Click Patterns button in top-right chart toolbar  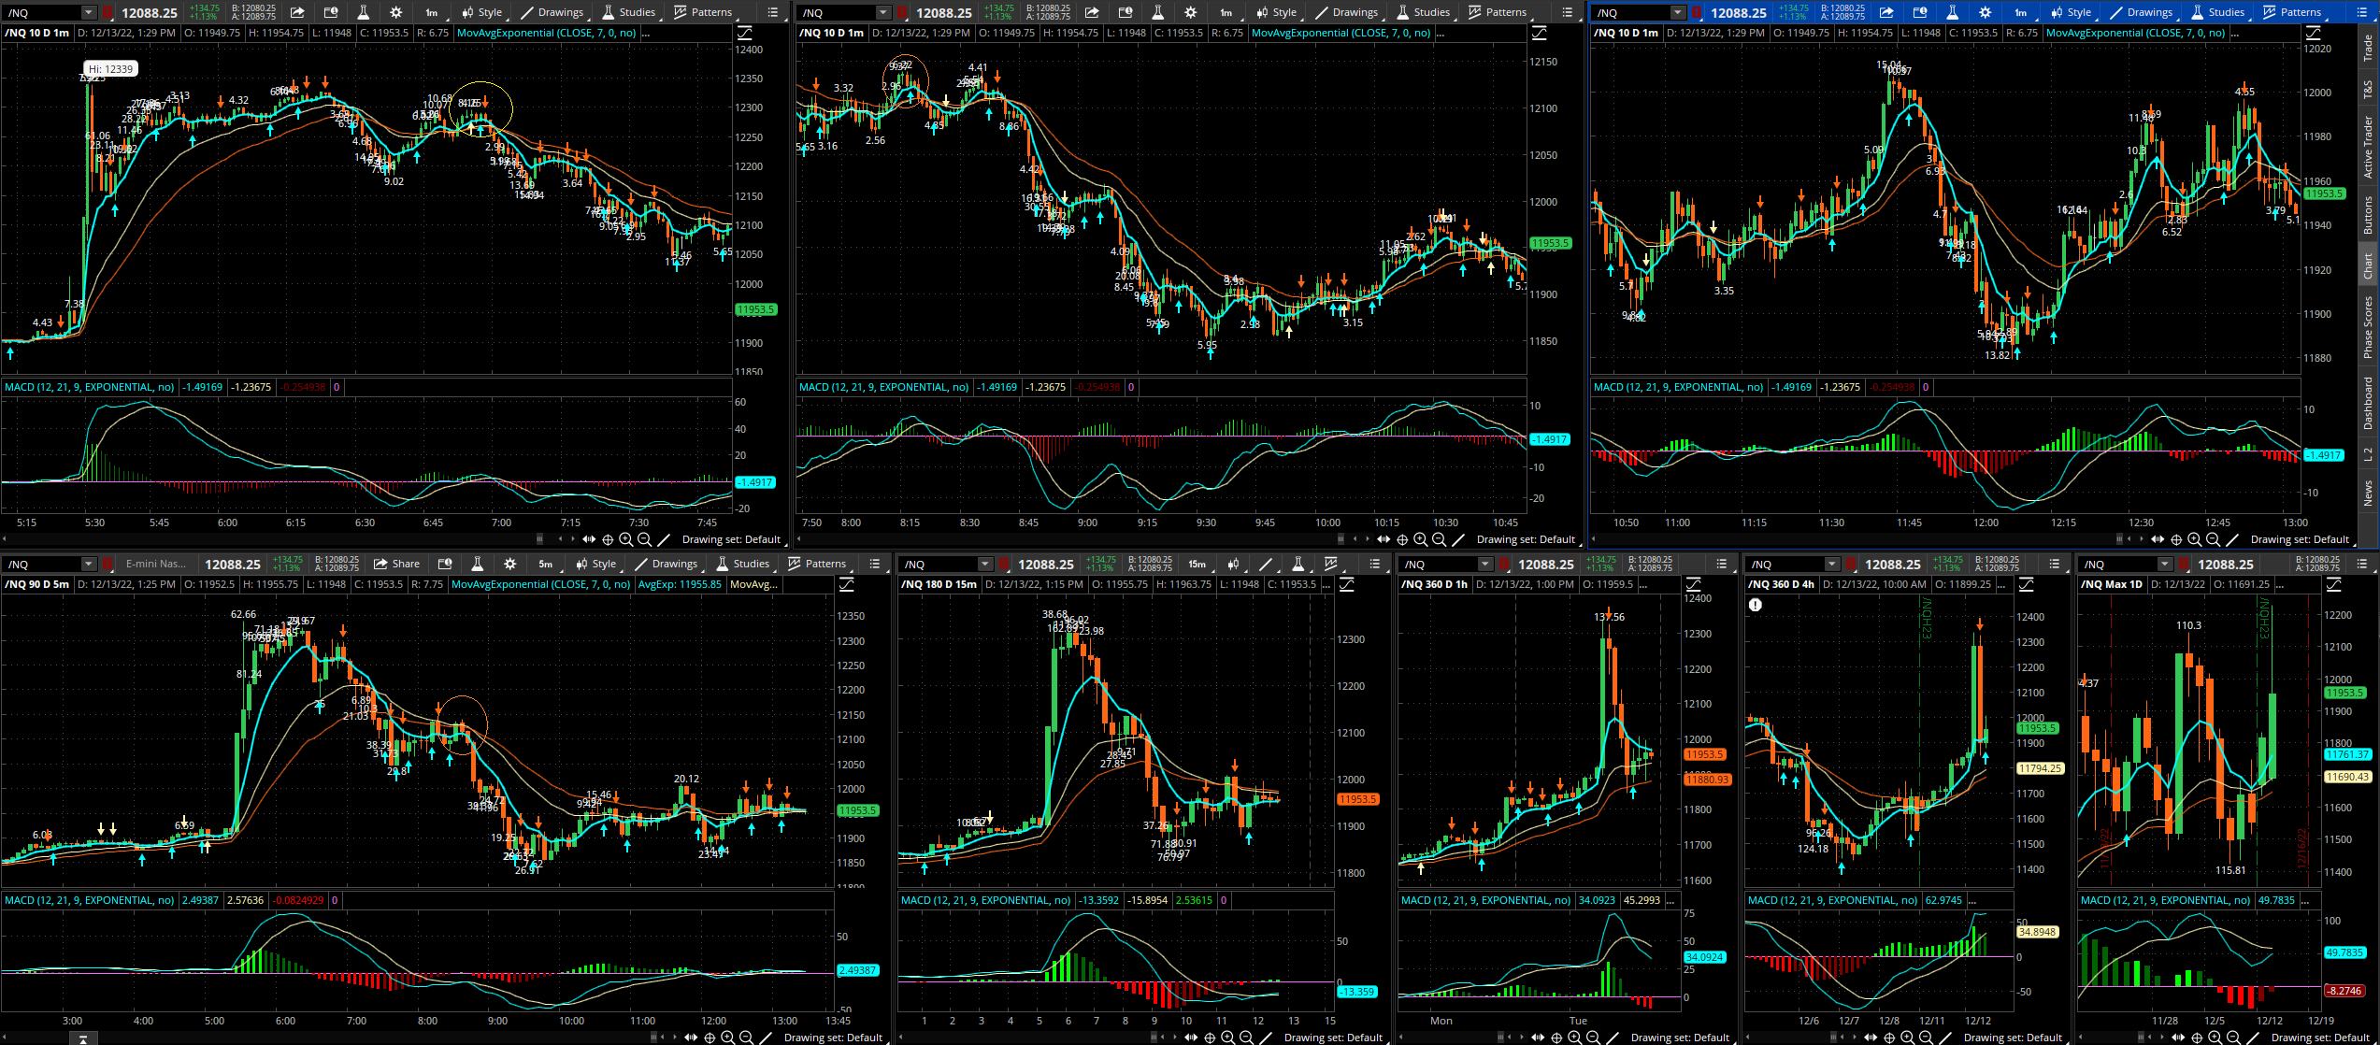click(x=2293, y=12)
